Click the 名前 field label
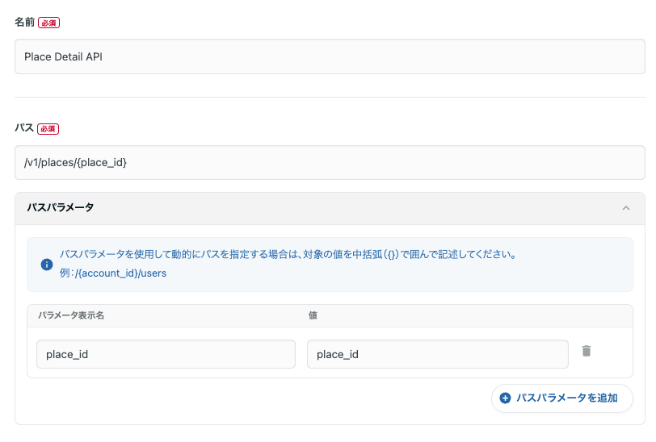 point(24,23)
